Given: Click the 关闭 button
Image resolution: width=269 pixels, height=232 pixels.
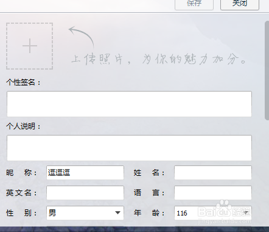Looking at the screenshot, I should coord(240,4).
